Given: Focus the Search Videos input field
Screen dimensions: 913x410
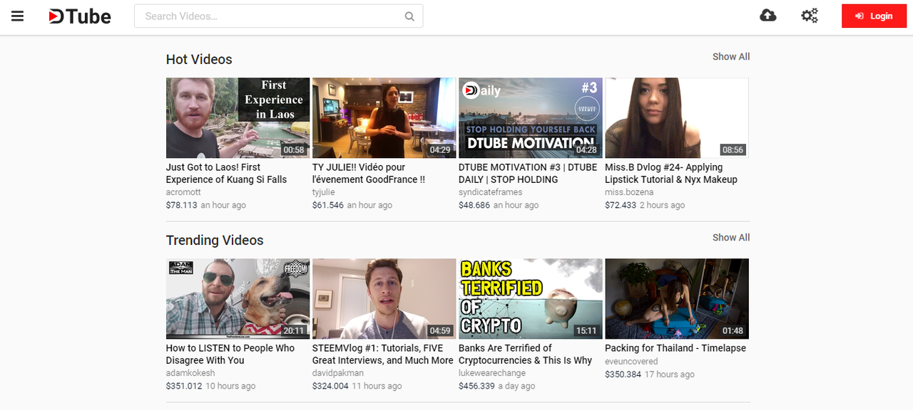Looking at the screenshot, I should [279, 16].
